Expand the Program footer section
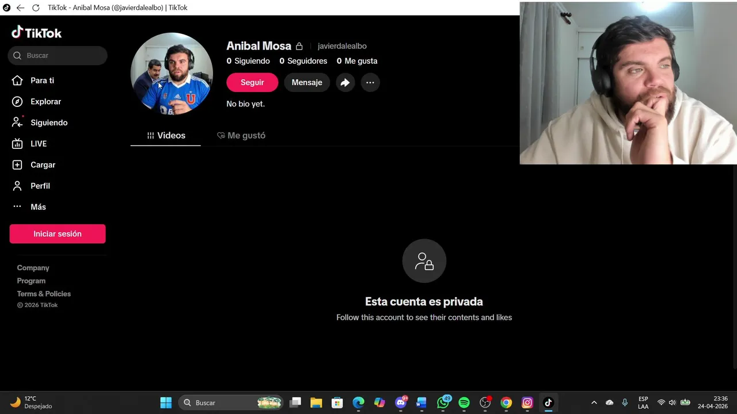Image resolution: width=737 pixels, height=414 pixels. [x=31, y=281]
